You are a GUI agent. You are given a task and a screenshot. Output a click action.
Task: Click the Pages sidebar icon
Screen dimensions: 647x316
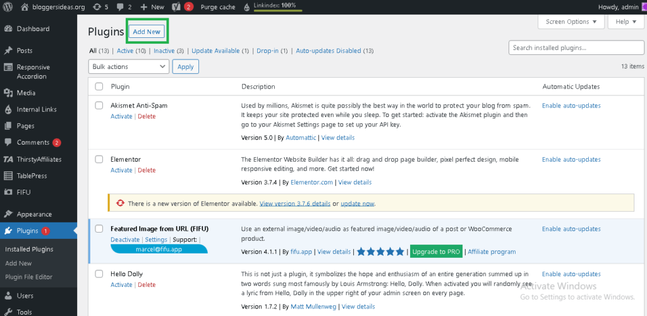pos(8,126)
